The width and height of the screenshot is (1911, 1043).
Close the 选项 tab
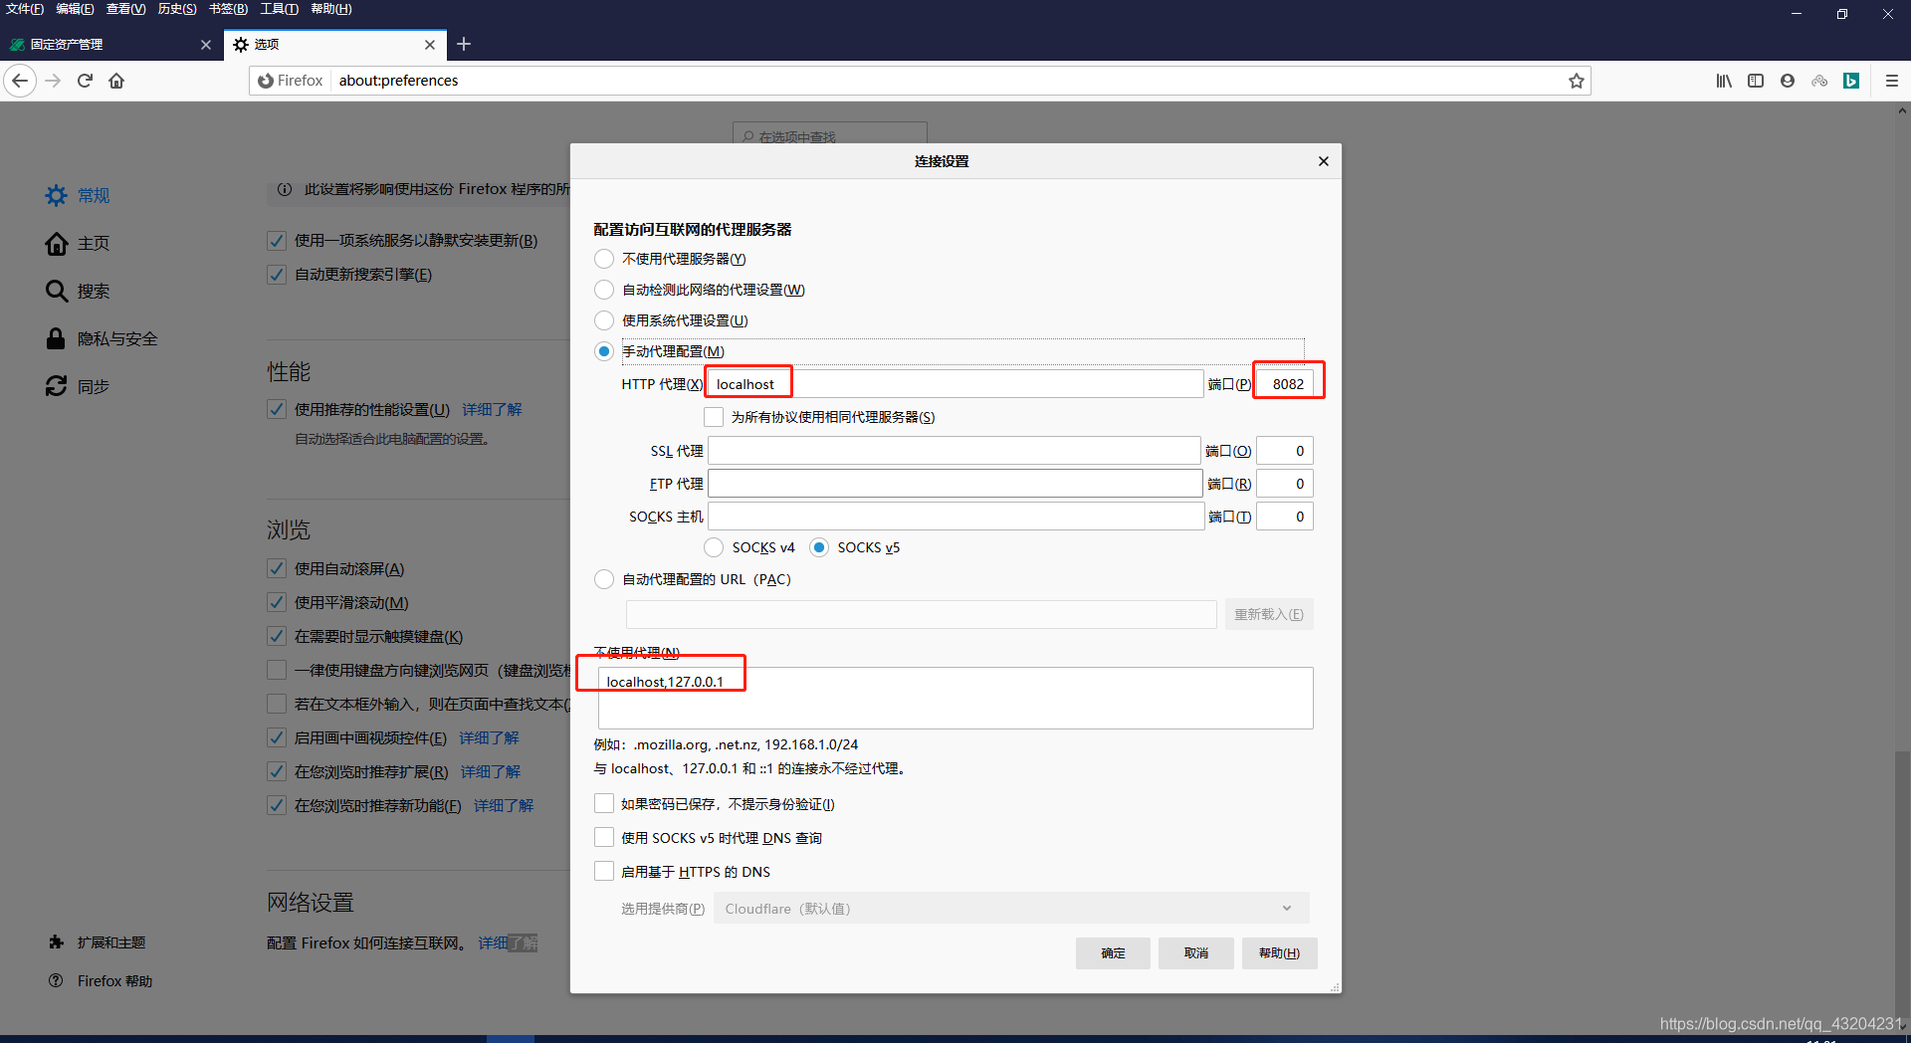pyautogui.click(x=430, y=45)
